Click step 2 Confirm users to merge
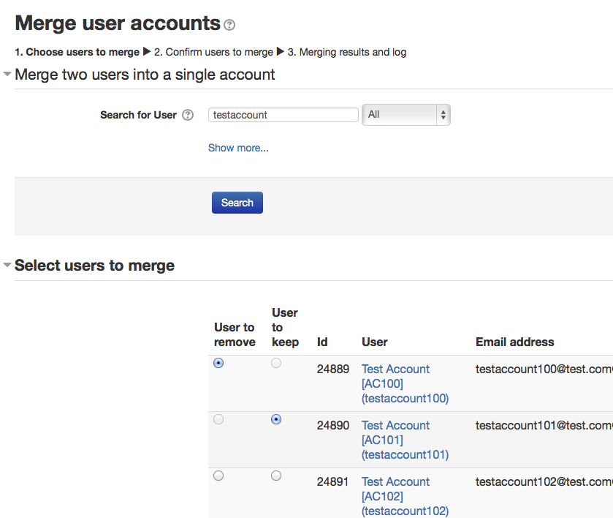Viewport: 613px width, 518px height. tap(213, 52)
